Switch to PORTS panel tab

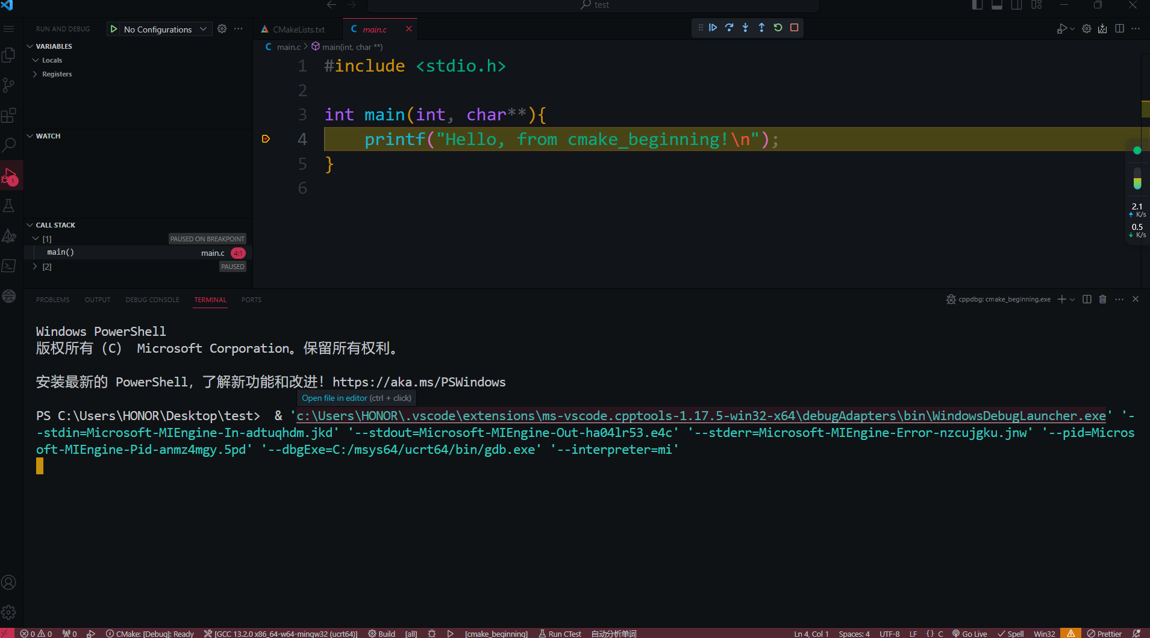(251, 300)
